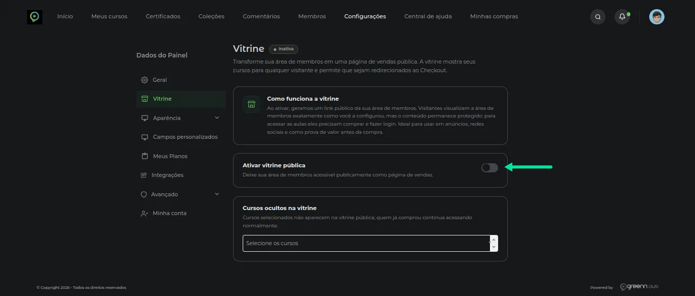This screenshot has width=695, height=296.
Task: Click the Geral gear icon
Action: tap(144, 80)
